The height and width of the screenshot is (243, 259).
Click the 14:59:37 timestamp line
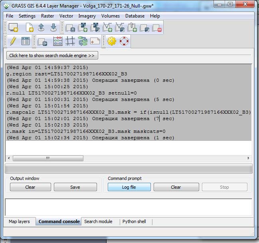click(47, 67)
